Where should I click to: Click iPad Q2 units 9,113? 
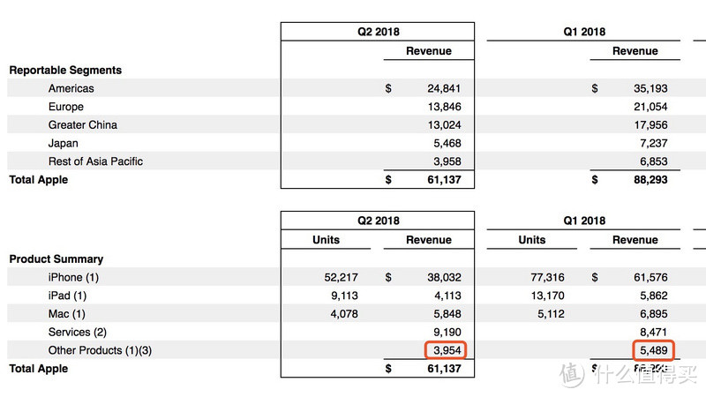[344, 296]
